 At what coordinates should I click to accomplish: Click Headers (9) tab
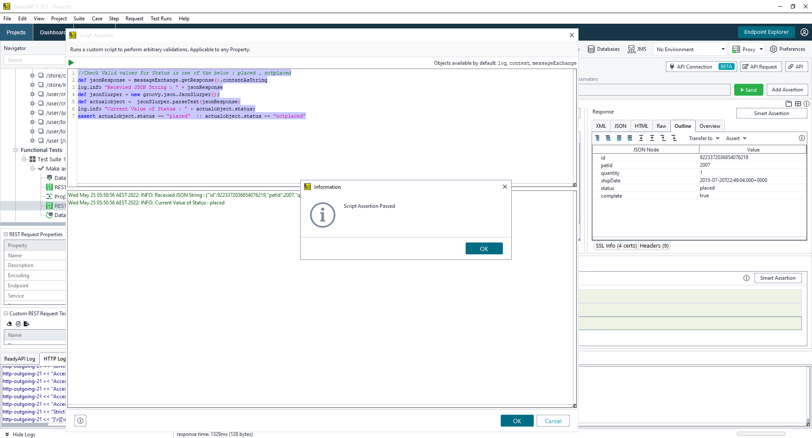[x=654, y=246]
